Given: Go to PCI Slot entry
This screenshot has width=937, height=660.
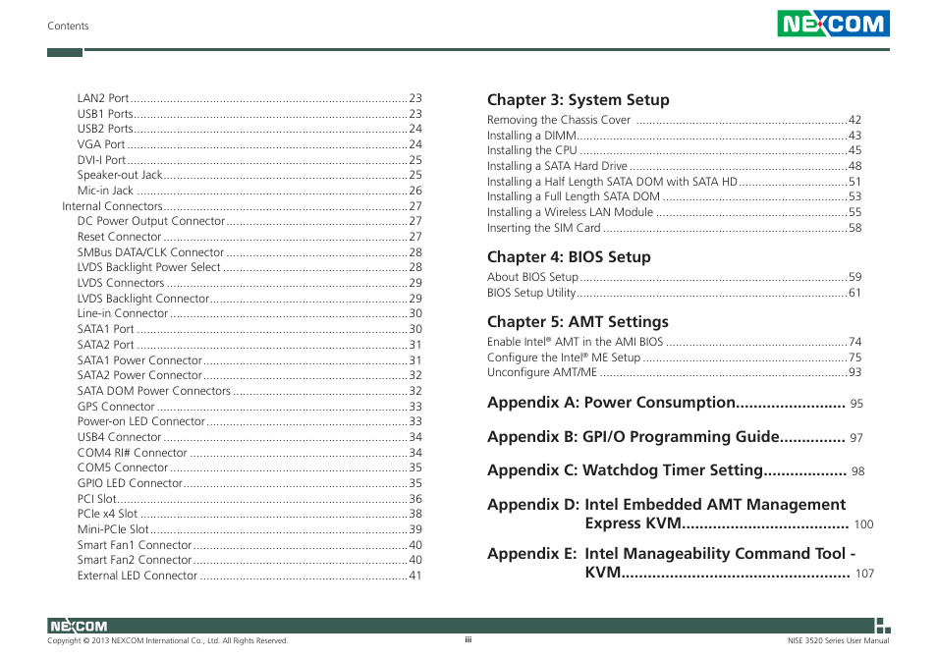Looking at the screenshot, I should tap(249, 498).
